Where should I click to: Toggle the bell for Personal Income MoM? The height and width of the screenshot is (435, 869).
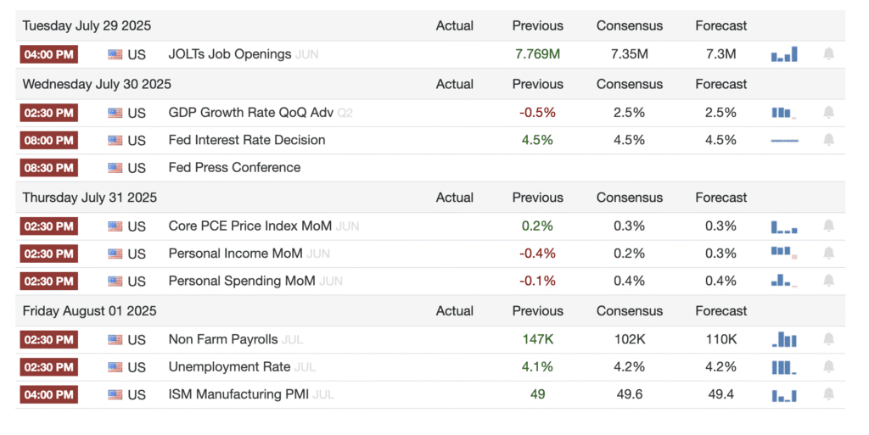pos(828,254)
